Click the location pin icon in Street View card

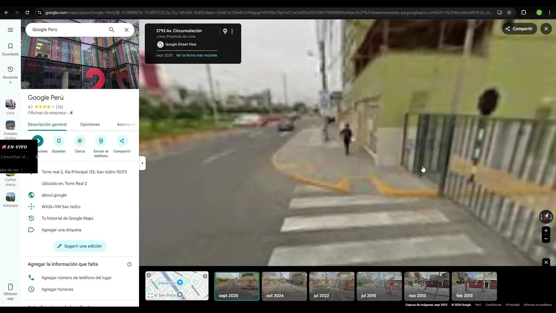[225, 31]
